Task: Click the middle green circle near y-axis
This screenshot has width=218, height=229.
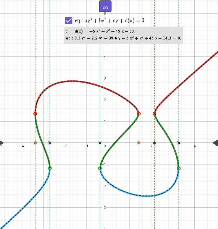Action: click(100, 168)
